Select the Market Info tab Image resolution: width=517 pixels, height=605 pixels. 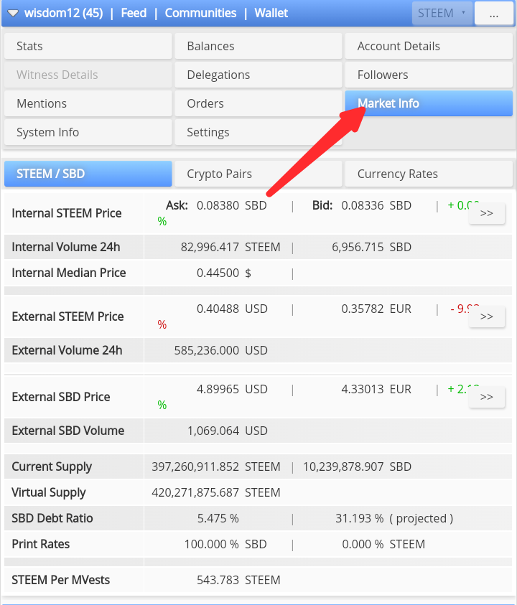[429, 103]
